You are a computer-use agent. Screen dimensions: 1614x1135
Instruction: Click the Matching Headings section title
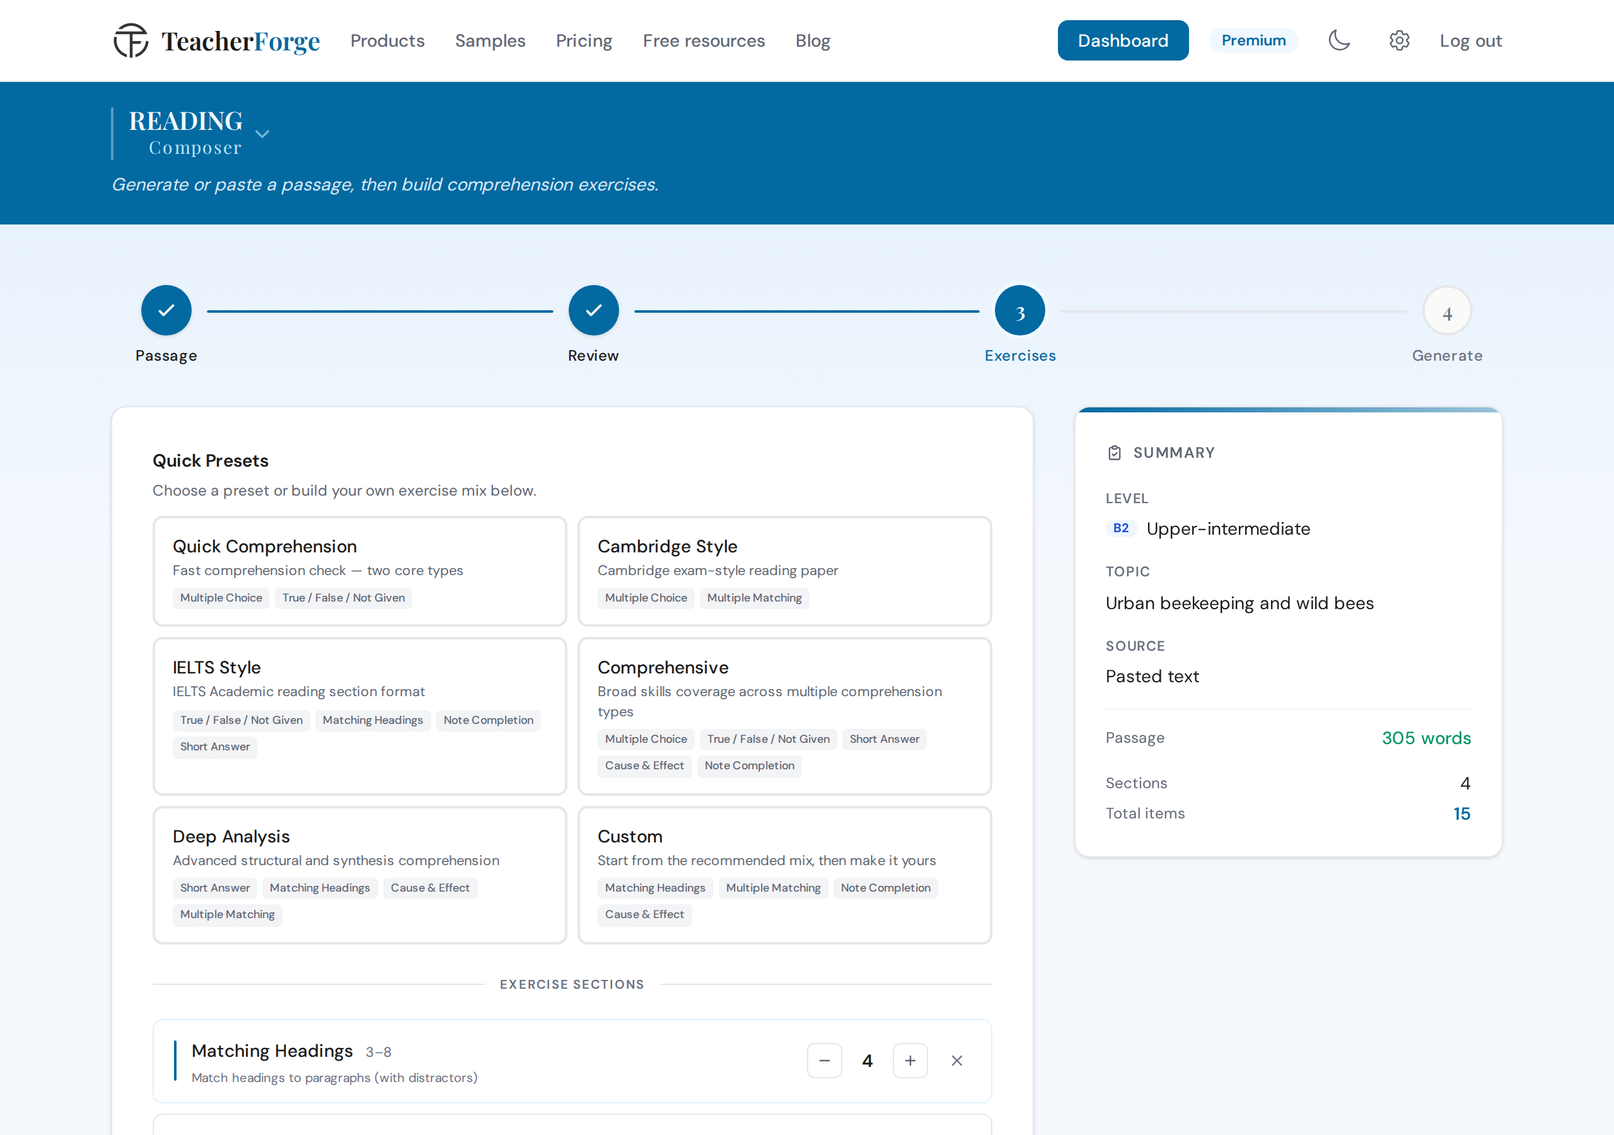[x=272, y=1051]
